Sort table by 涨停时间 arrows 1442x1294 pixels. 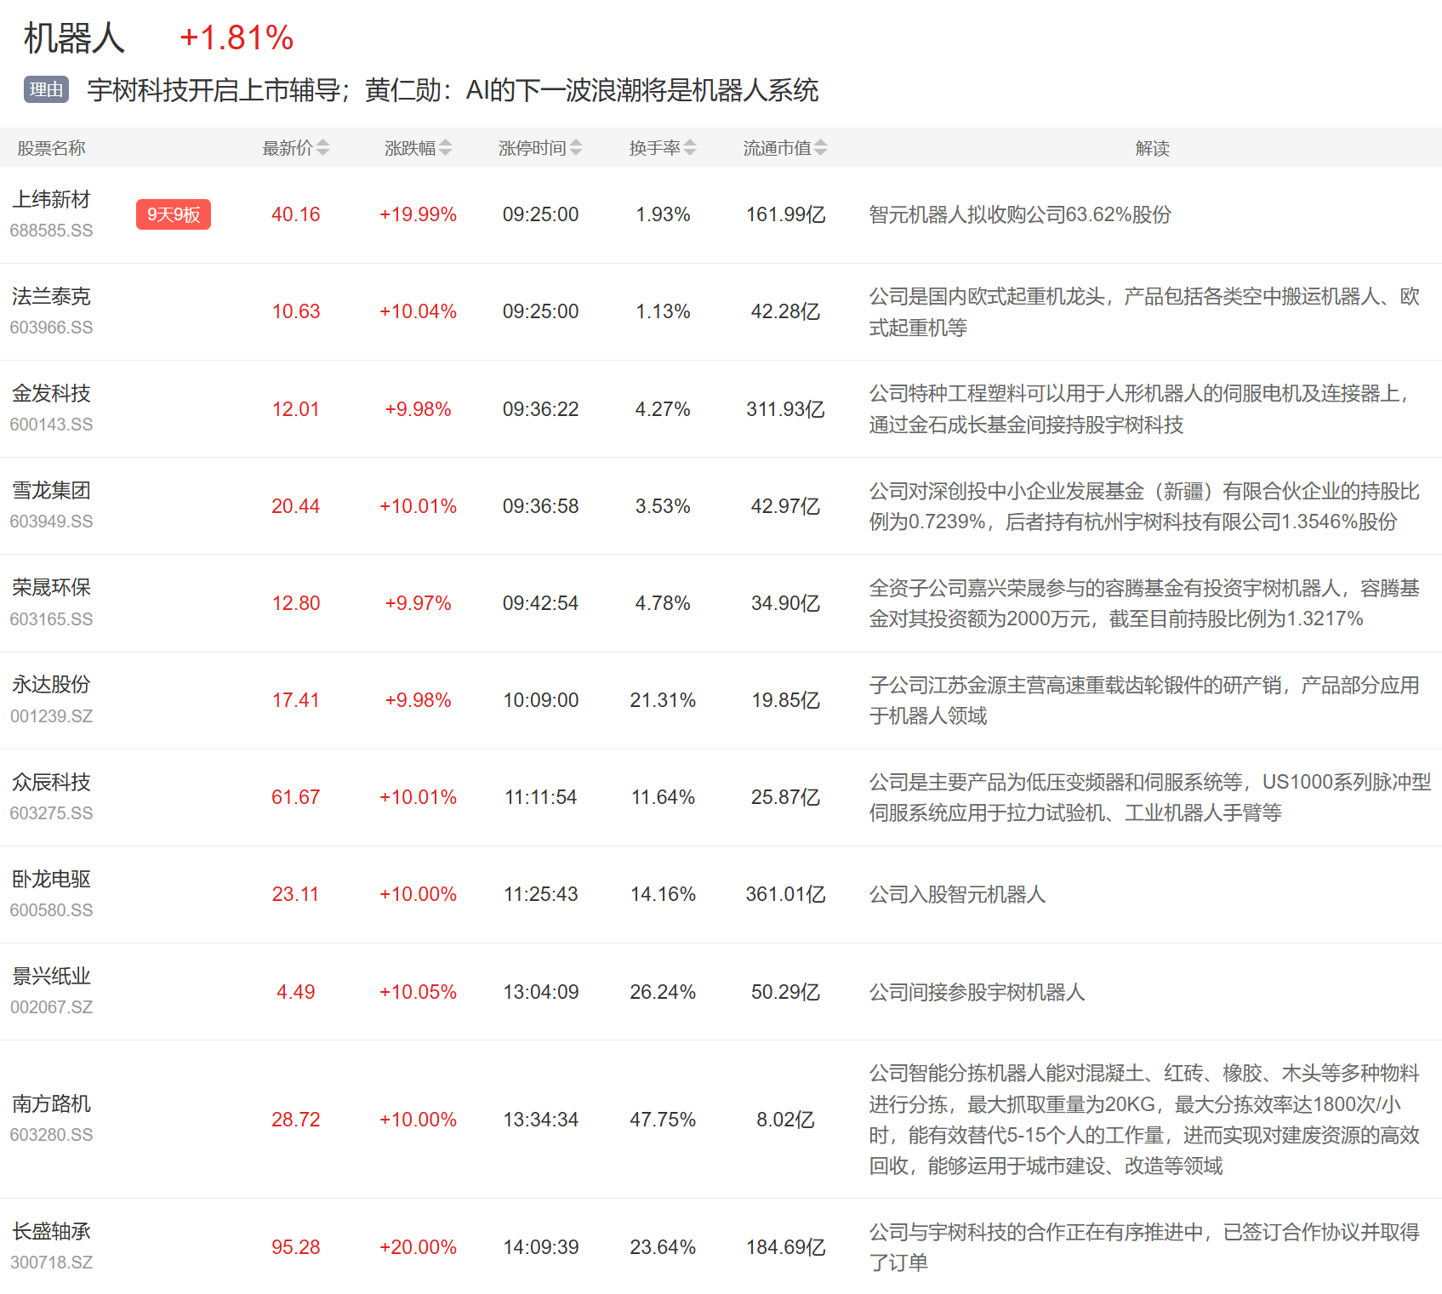pos(576,148)
